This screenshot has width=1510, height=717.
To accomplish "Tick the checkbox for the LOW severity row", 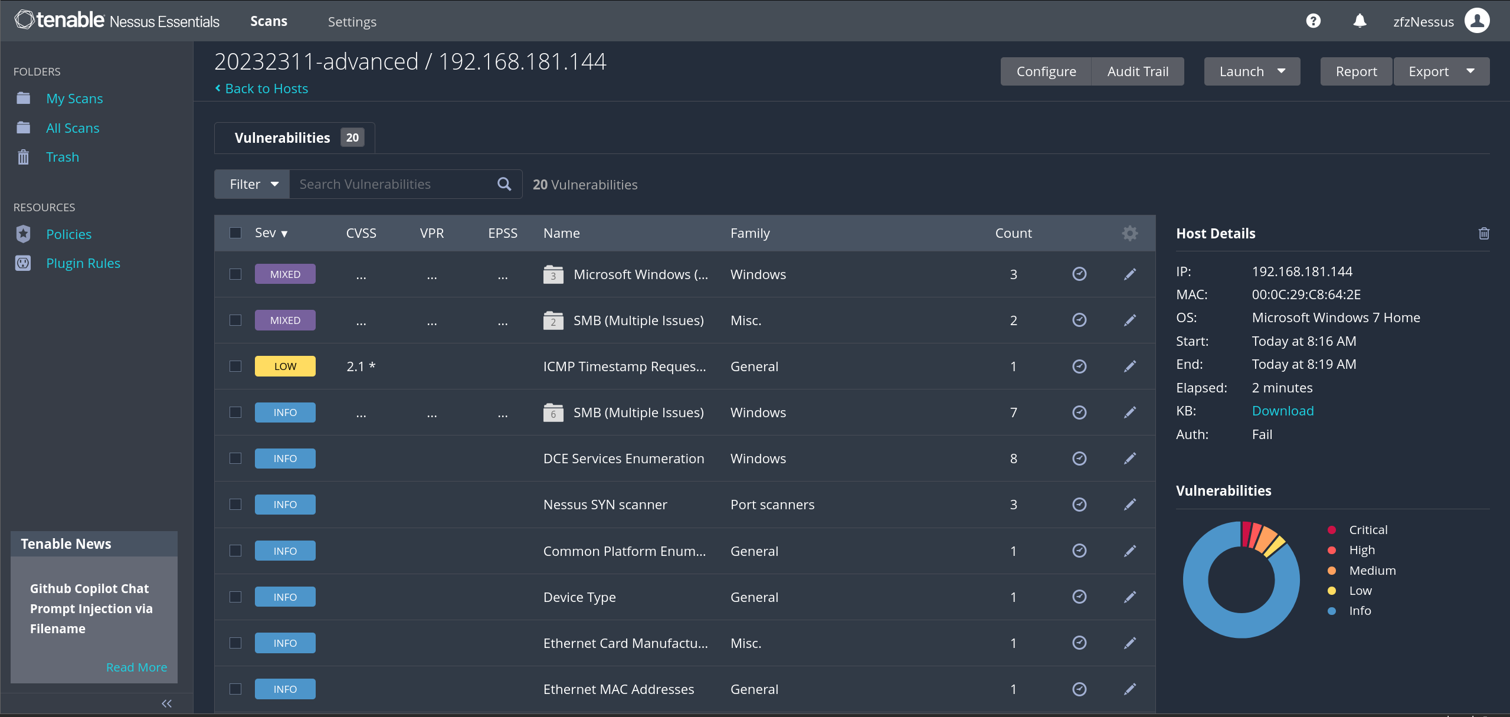I will (x=235, y=366).
